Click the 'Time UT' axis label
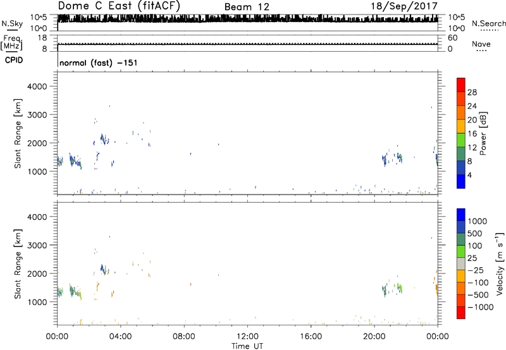The image size is (506, 350). pos(247,346)
